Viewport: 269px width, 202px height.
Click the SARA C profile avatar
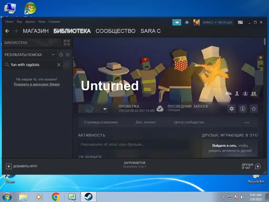pos(196,22)
